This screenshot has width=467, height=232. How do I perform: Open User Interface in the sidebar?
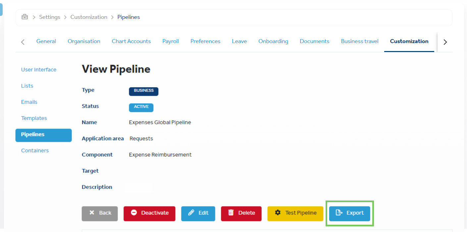coord(39,70)
